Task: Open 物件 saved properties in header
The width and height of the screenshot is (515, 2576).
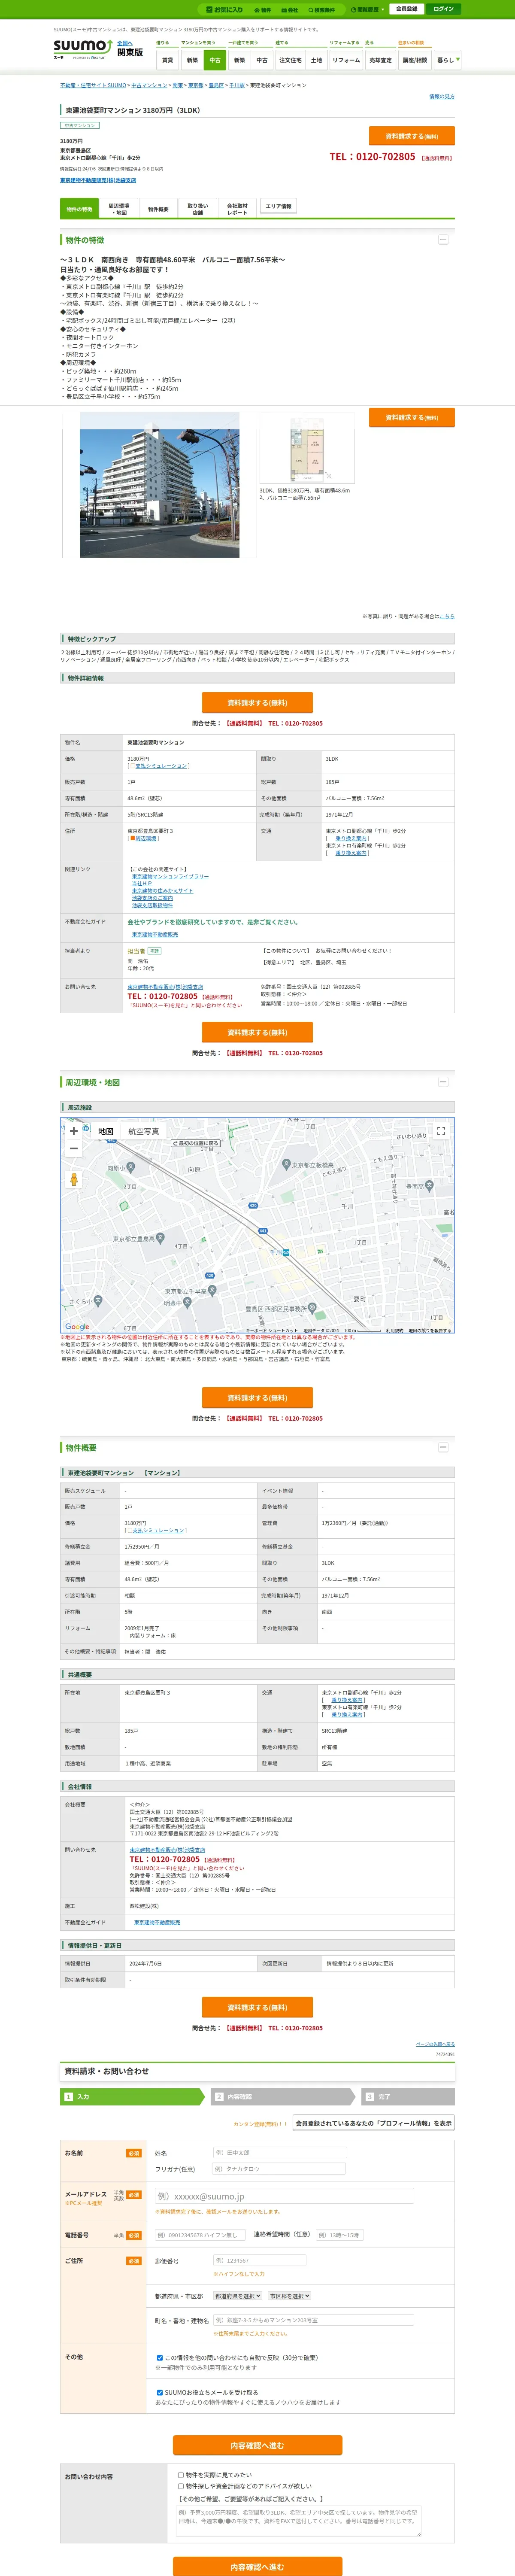Action: click(263, 10)
